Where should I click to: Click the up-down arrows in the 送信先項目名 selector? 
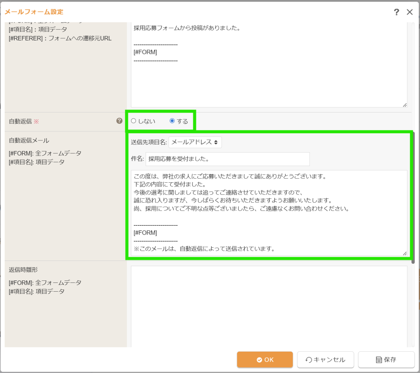point(217,142)
